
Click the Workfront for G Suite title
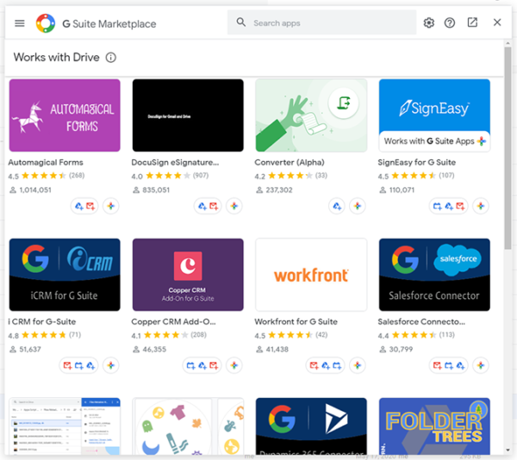pyautogui.click(x=296, y=321)
